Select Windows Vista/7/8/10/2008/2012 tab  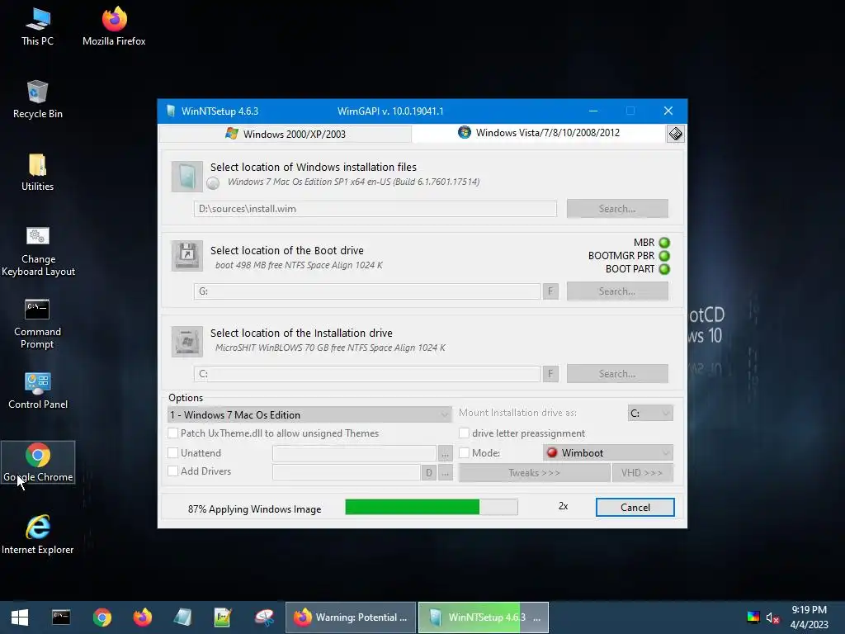click(539, 133)
